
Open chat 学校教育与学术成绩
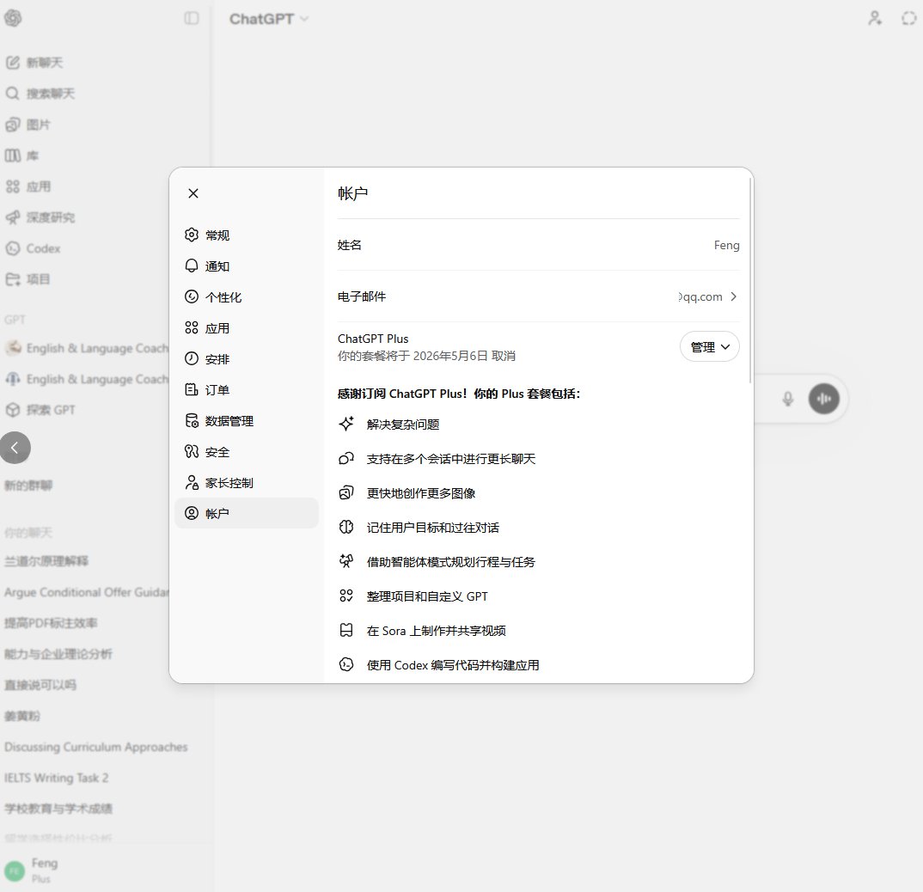[58, 809]
